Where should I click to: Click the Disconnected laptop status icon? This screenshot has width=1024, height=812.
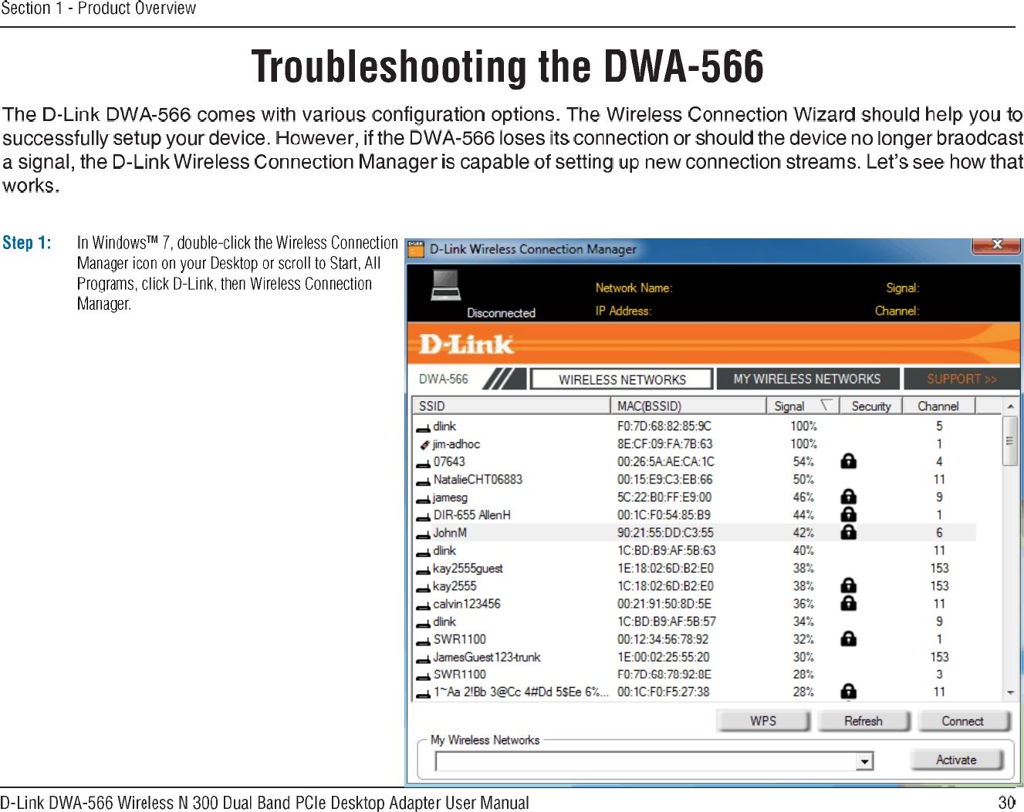pos(446,285)
